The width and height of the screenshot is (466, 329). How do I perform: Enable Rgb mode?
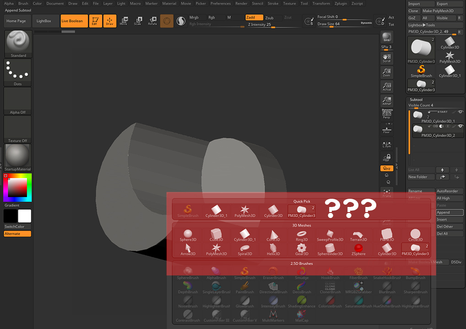tap(215, 17)
